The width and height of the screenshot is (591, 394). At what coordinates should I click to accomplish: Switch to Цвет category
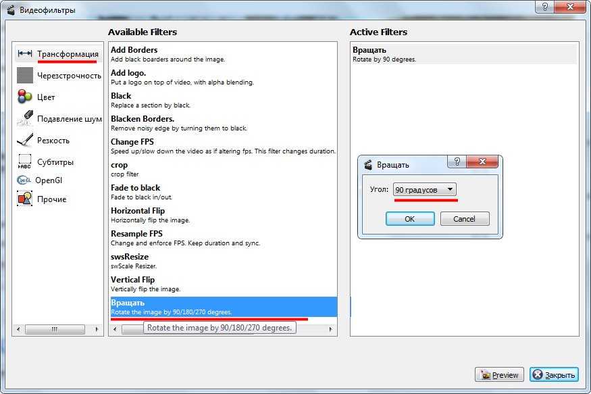[x=46, y=97]
